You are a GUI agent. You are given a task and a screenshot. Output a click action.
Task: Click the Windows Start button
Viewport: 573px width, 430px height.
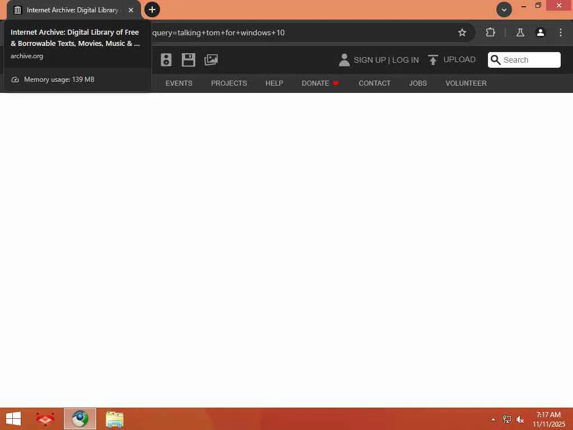[x=13, y=419]
